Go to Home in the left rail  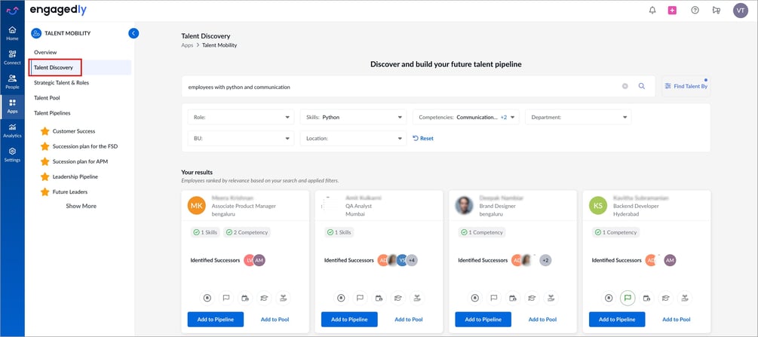pos(12,33)
